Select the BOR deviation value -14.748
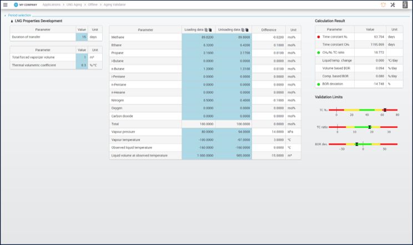Screen dimensions: 413x245 pos(379,84)
